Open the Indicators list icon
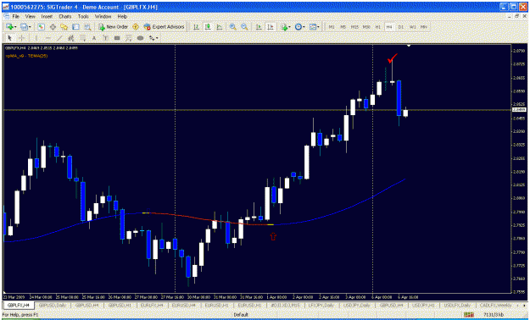 [283, 27]
